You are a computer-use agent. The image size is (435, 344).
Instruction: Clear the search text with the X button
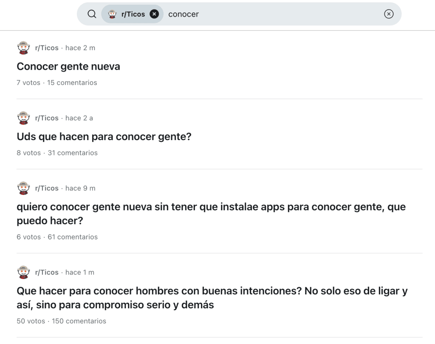point(389,14)
